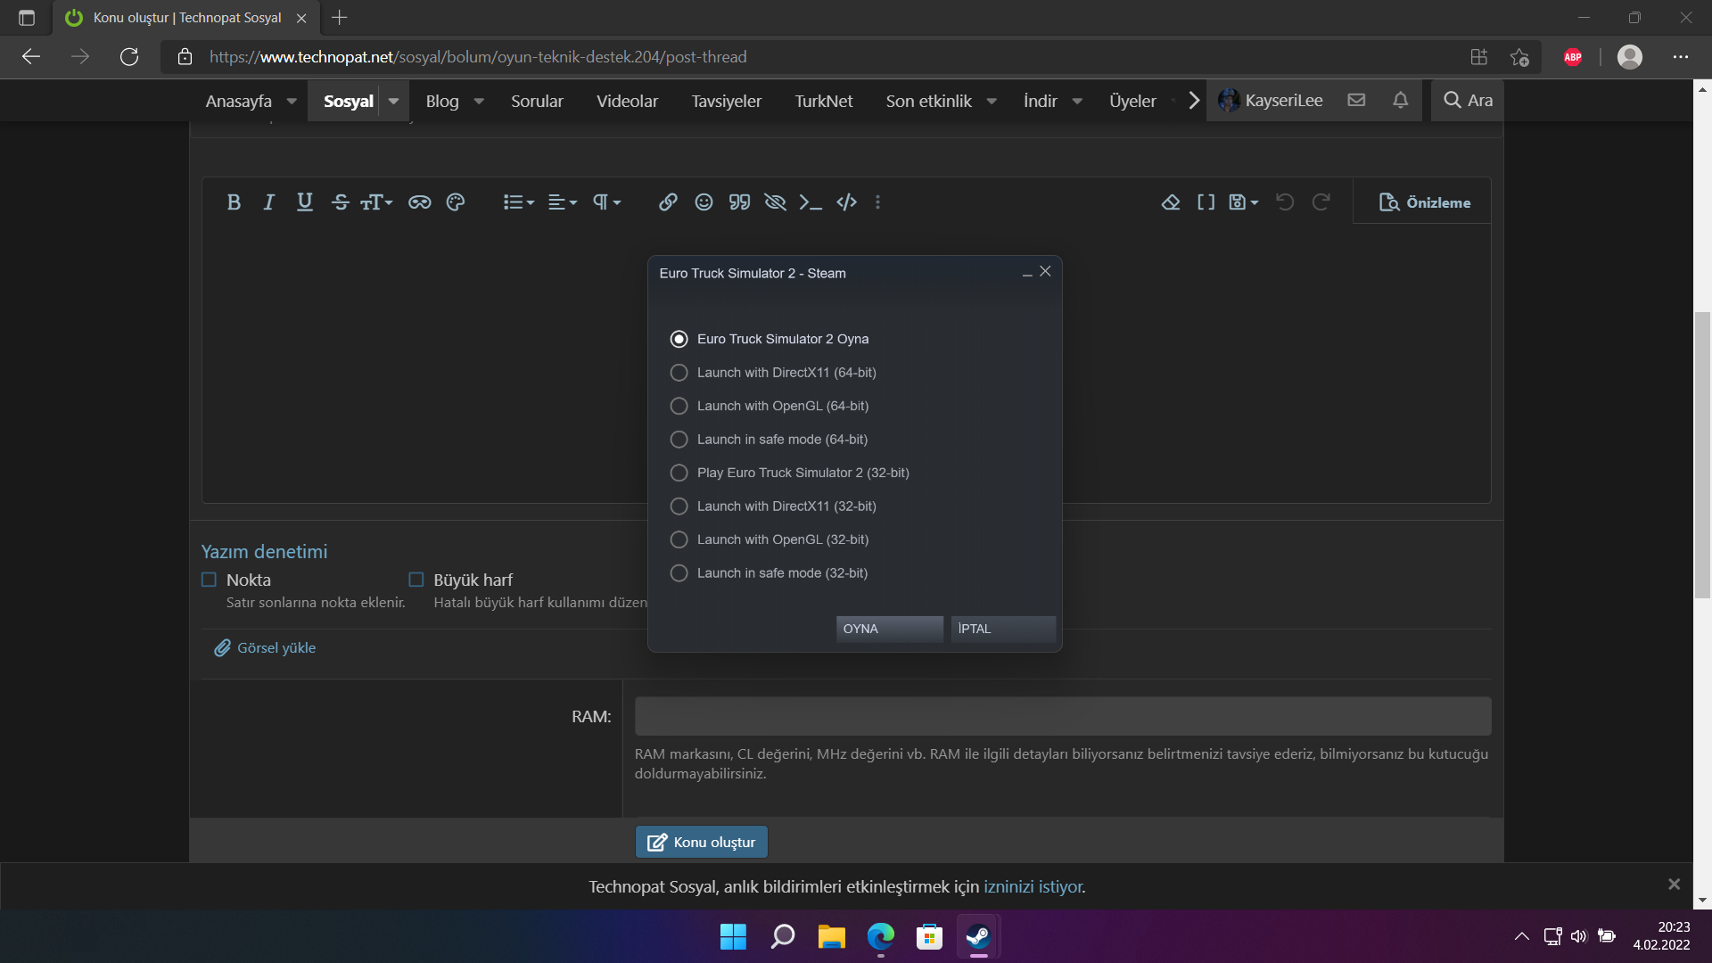Enable the Büyük harf checkbox
Viewport: 1712px width, 963px height.
tap(416, 580)
